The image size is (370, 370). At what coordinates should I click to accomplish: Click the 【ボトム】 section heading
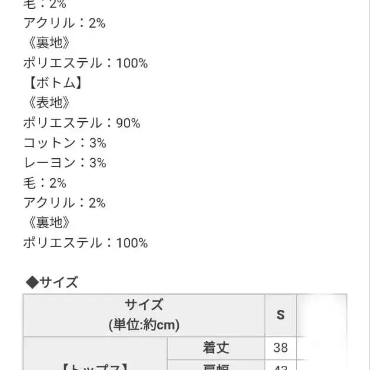point(53,83)
